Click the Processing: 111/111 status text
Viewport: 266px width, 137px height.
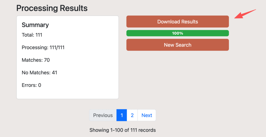pos(43,47)
